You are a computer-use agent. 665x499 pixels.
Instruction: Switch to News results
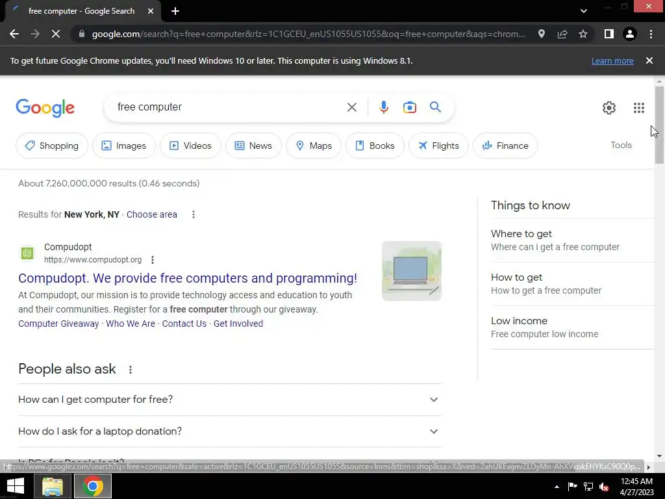coord(253,146)
